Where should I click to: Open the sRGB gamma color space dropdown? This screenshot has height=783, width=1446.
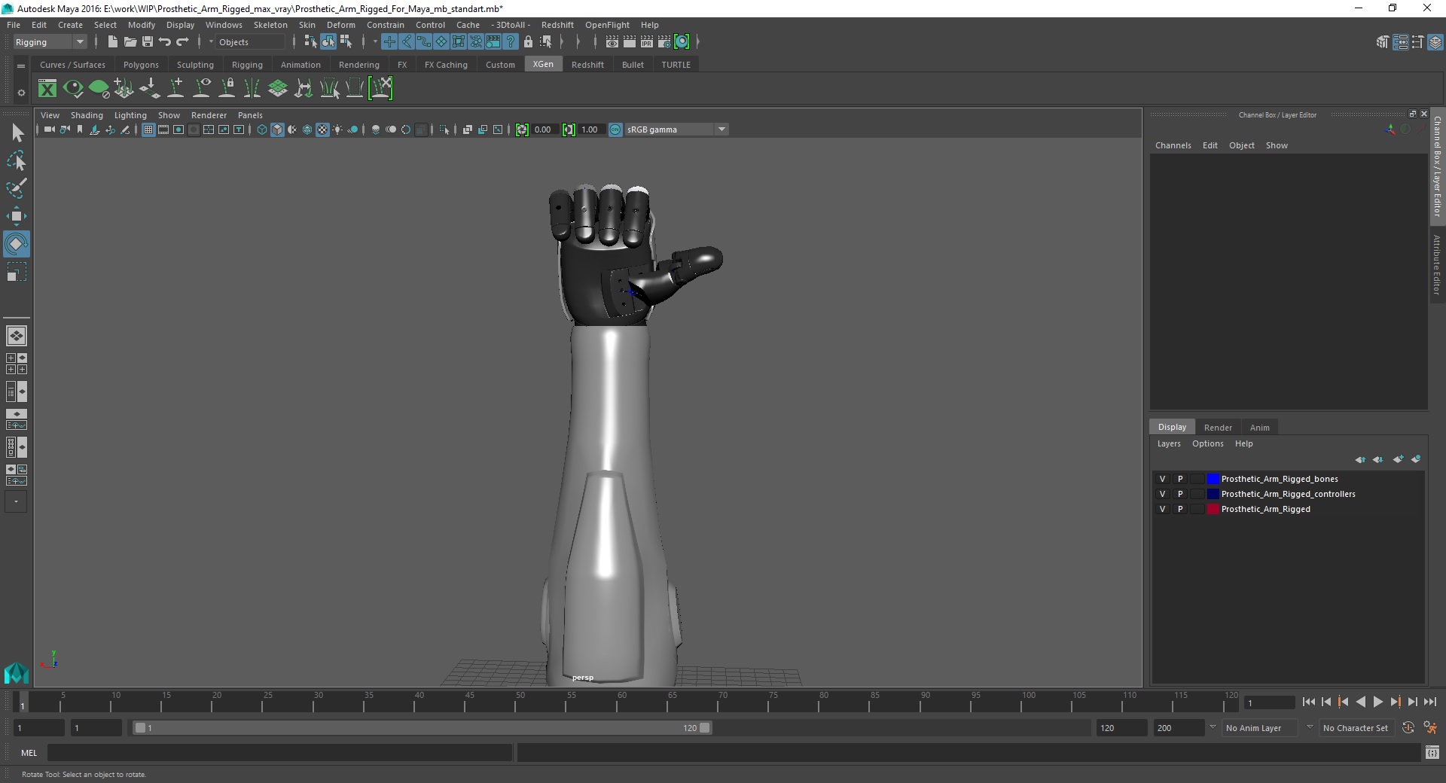(676, 130)
